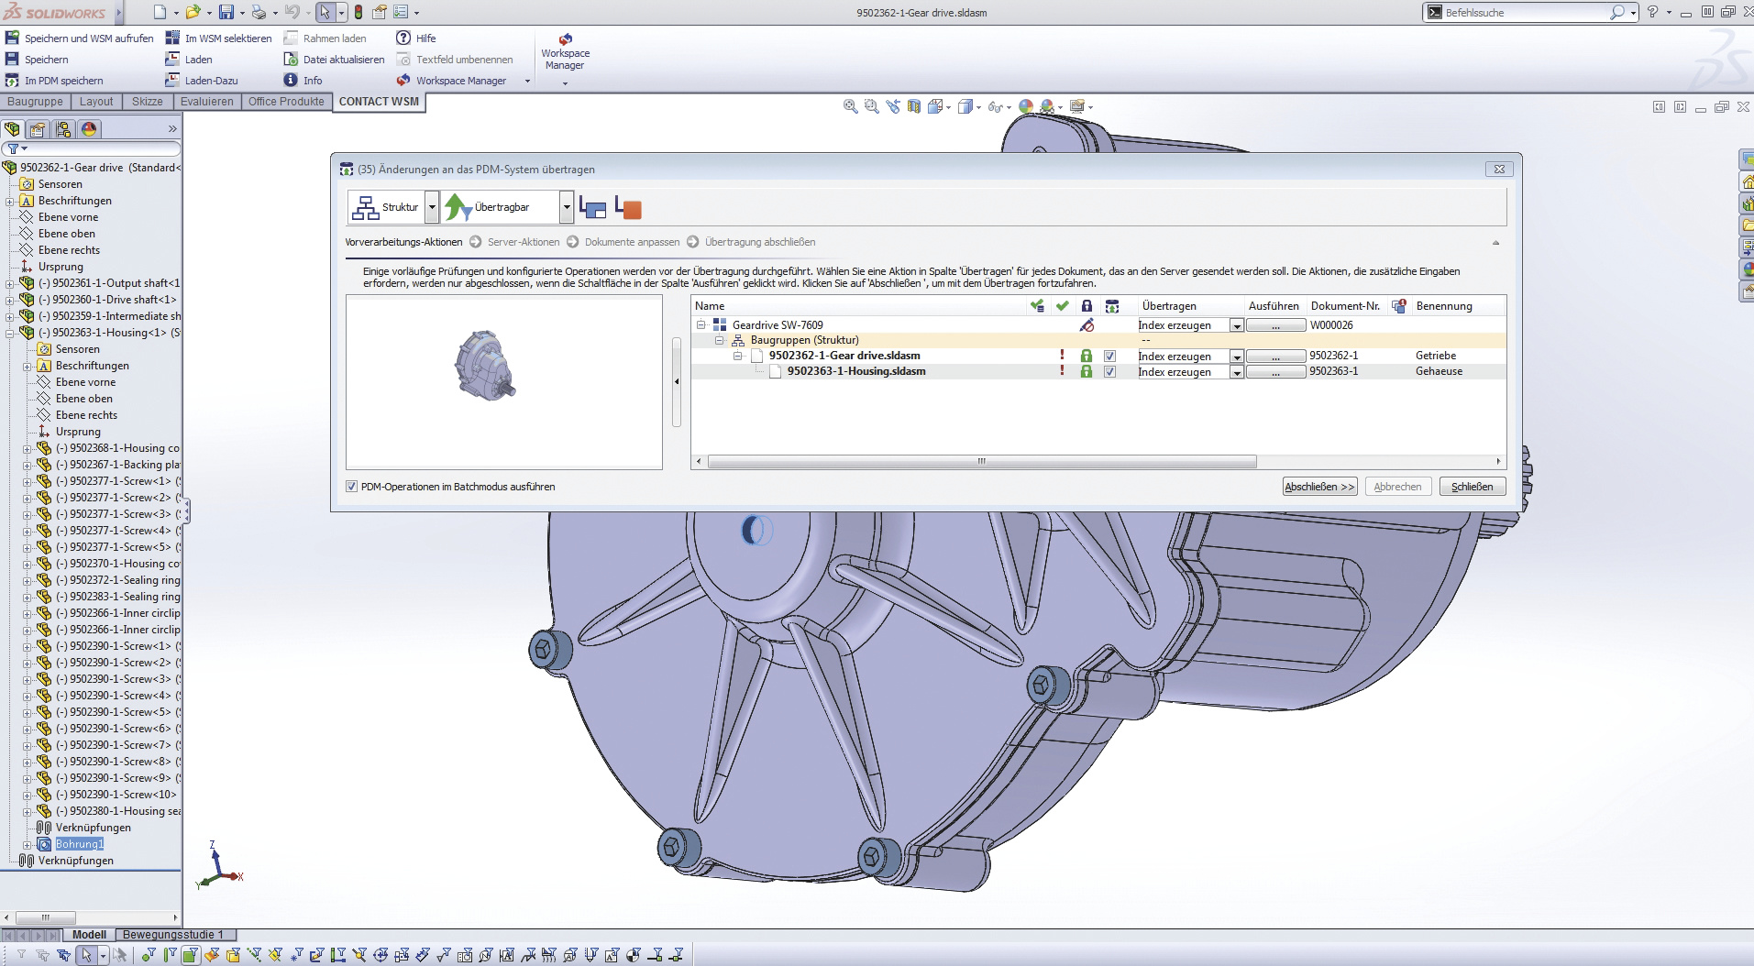Screen dimensions: 1754x966
Task: Click the Abschließen >> button
Action: click(x=1319, y=487)
